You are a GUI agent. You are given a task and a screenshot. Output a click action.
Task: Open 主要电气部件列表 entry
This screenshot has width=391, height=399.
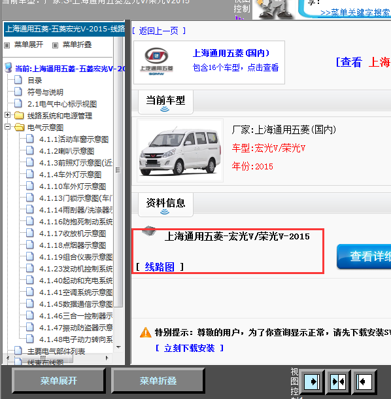click(56, 351)
